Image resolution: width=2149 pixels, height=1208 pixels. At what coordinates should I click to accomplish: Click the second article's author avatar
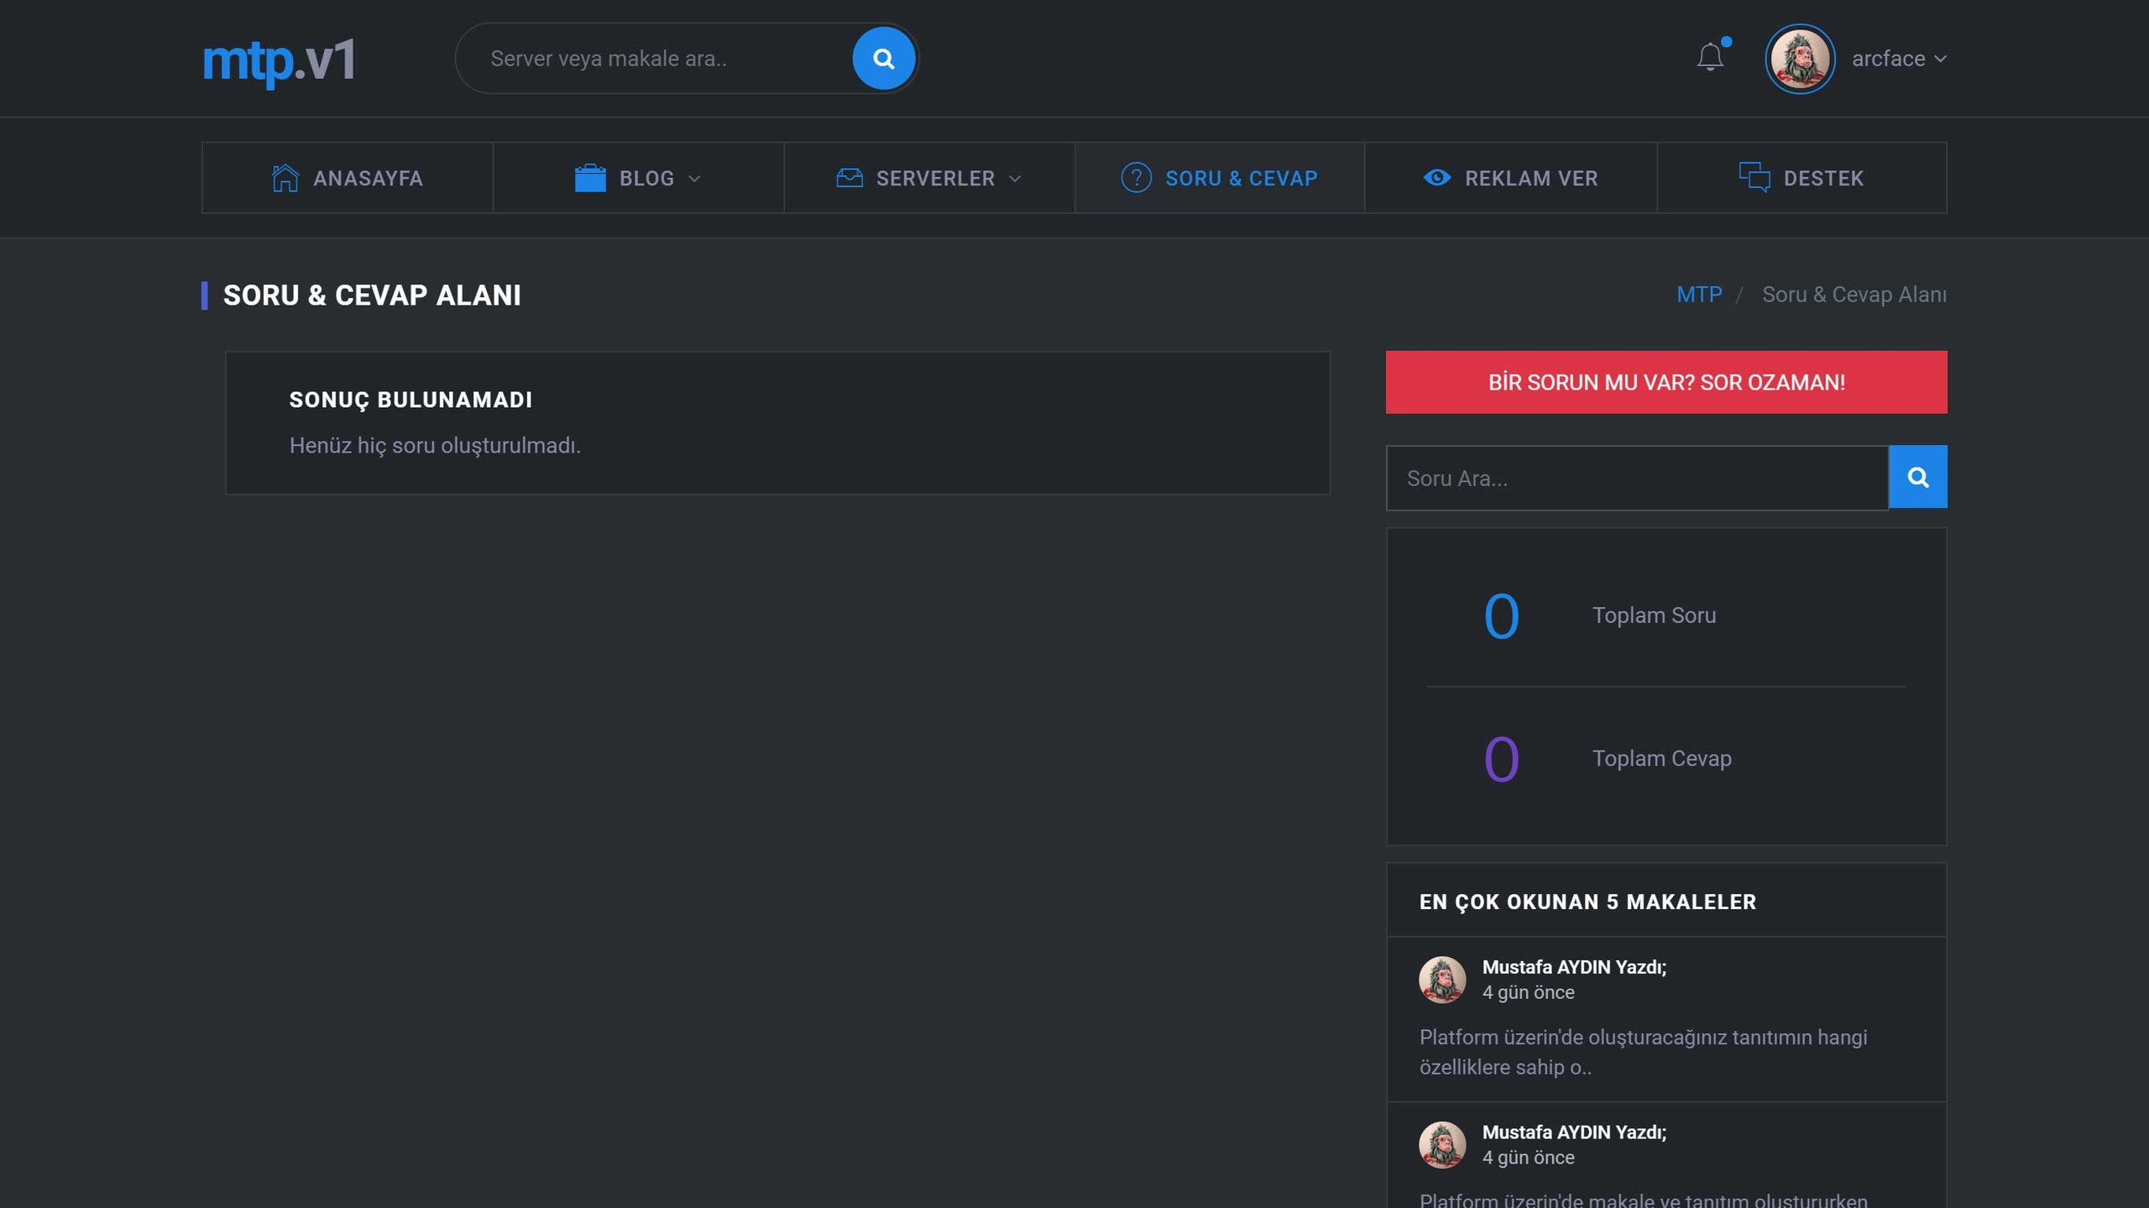pos(1442,1144)
